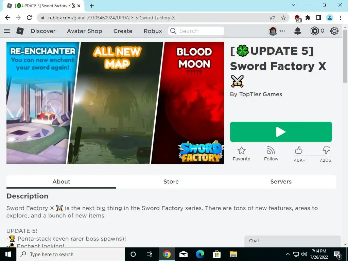Open the Robux page link
This screenshot has height=261, width=348.
[x=153, y=31]
